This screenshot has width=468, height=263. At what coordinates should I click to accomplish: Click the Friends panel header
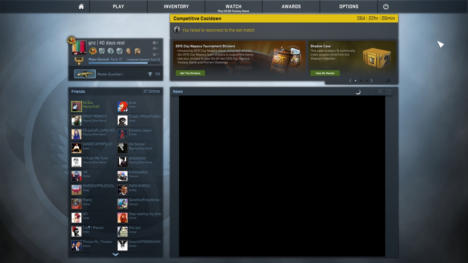pos(116,91)
